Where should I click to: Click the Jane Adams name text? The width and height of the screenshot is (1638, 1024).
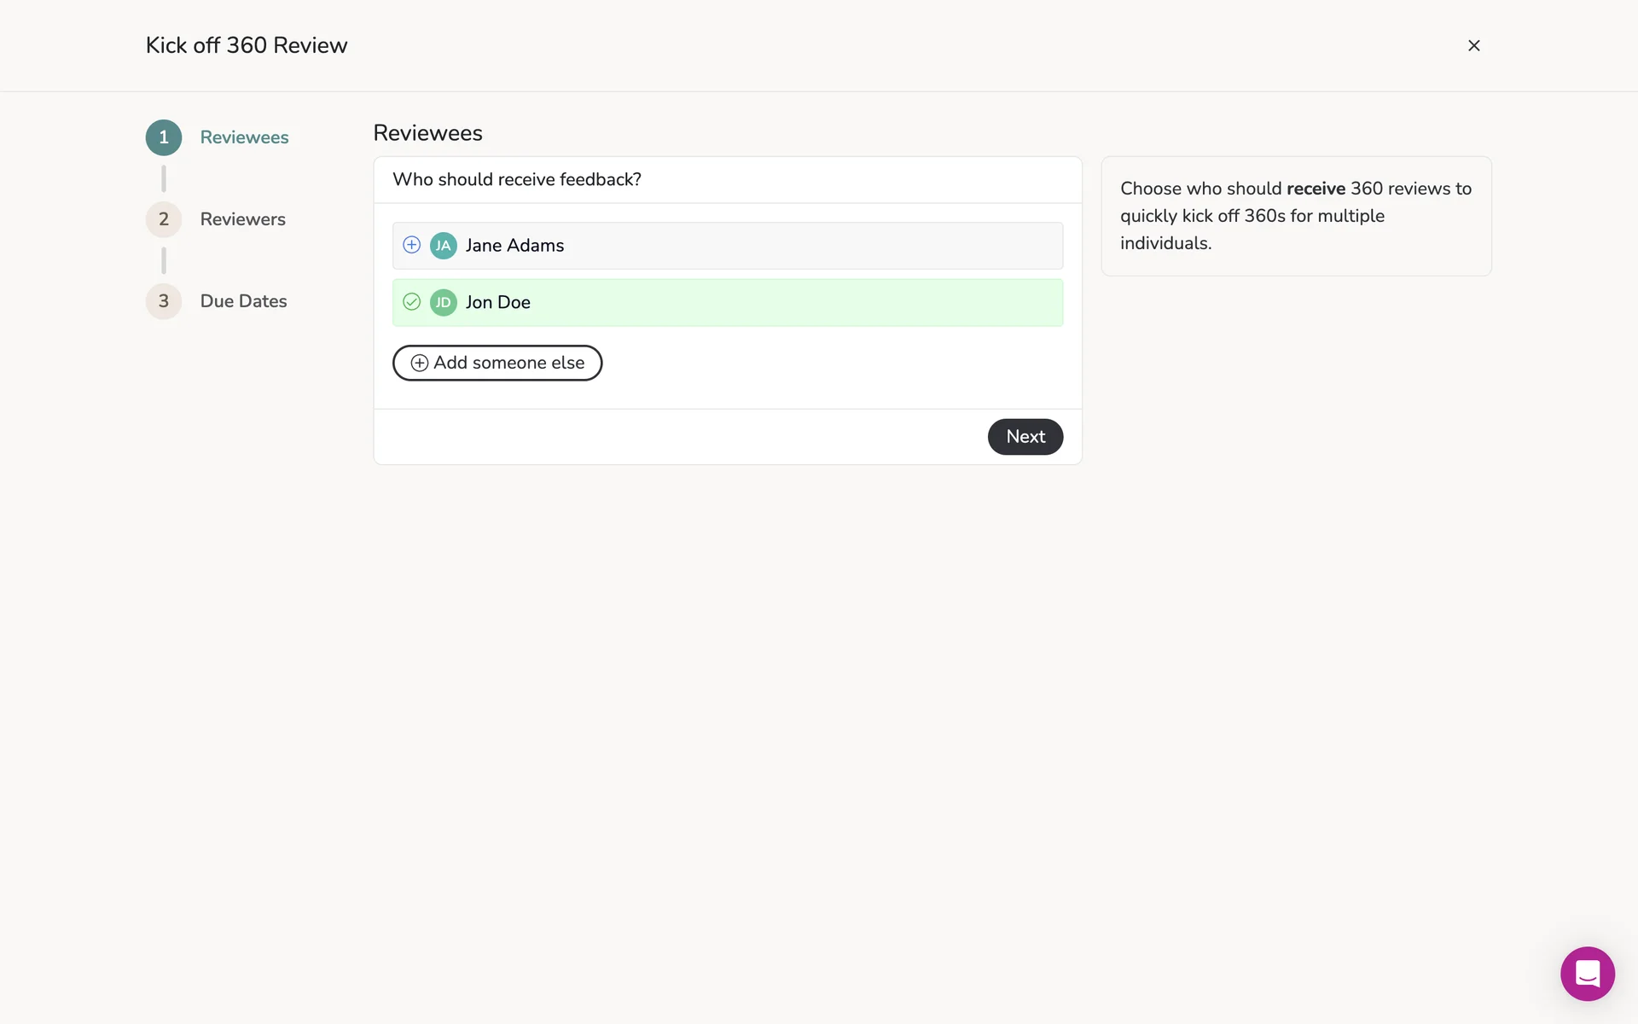[x=514, y=246]
